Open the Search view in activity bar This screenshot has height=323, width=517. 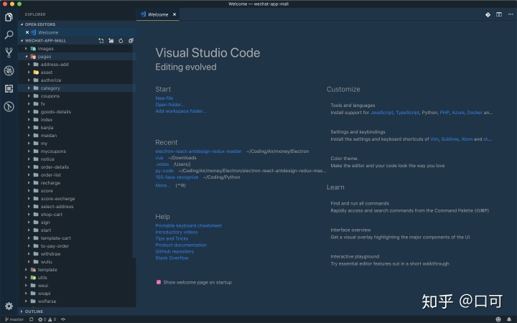[9, 34]
